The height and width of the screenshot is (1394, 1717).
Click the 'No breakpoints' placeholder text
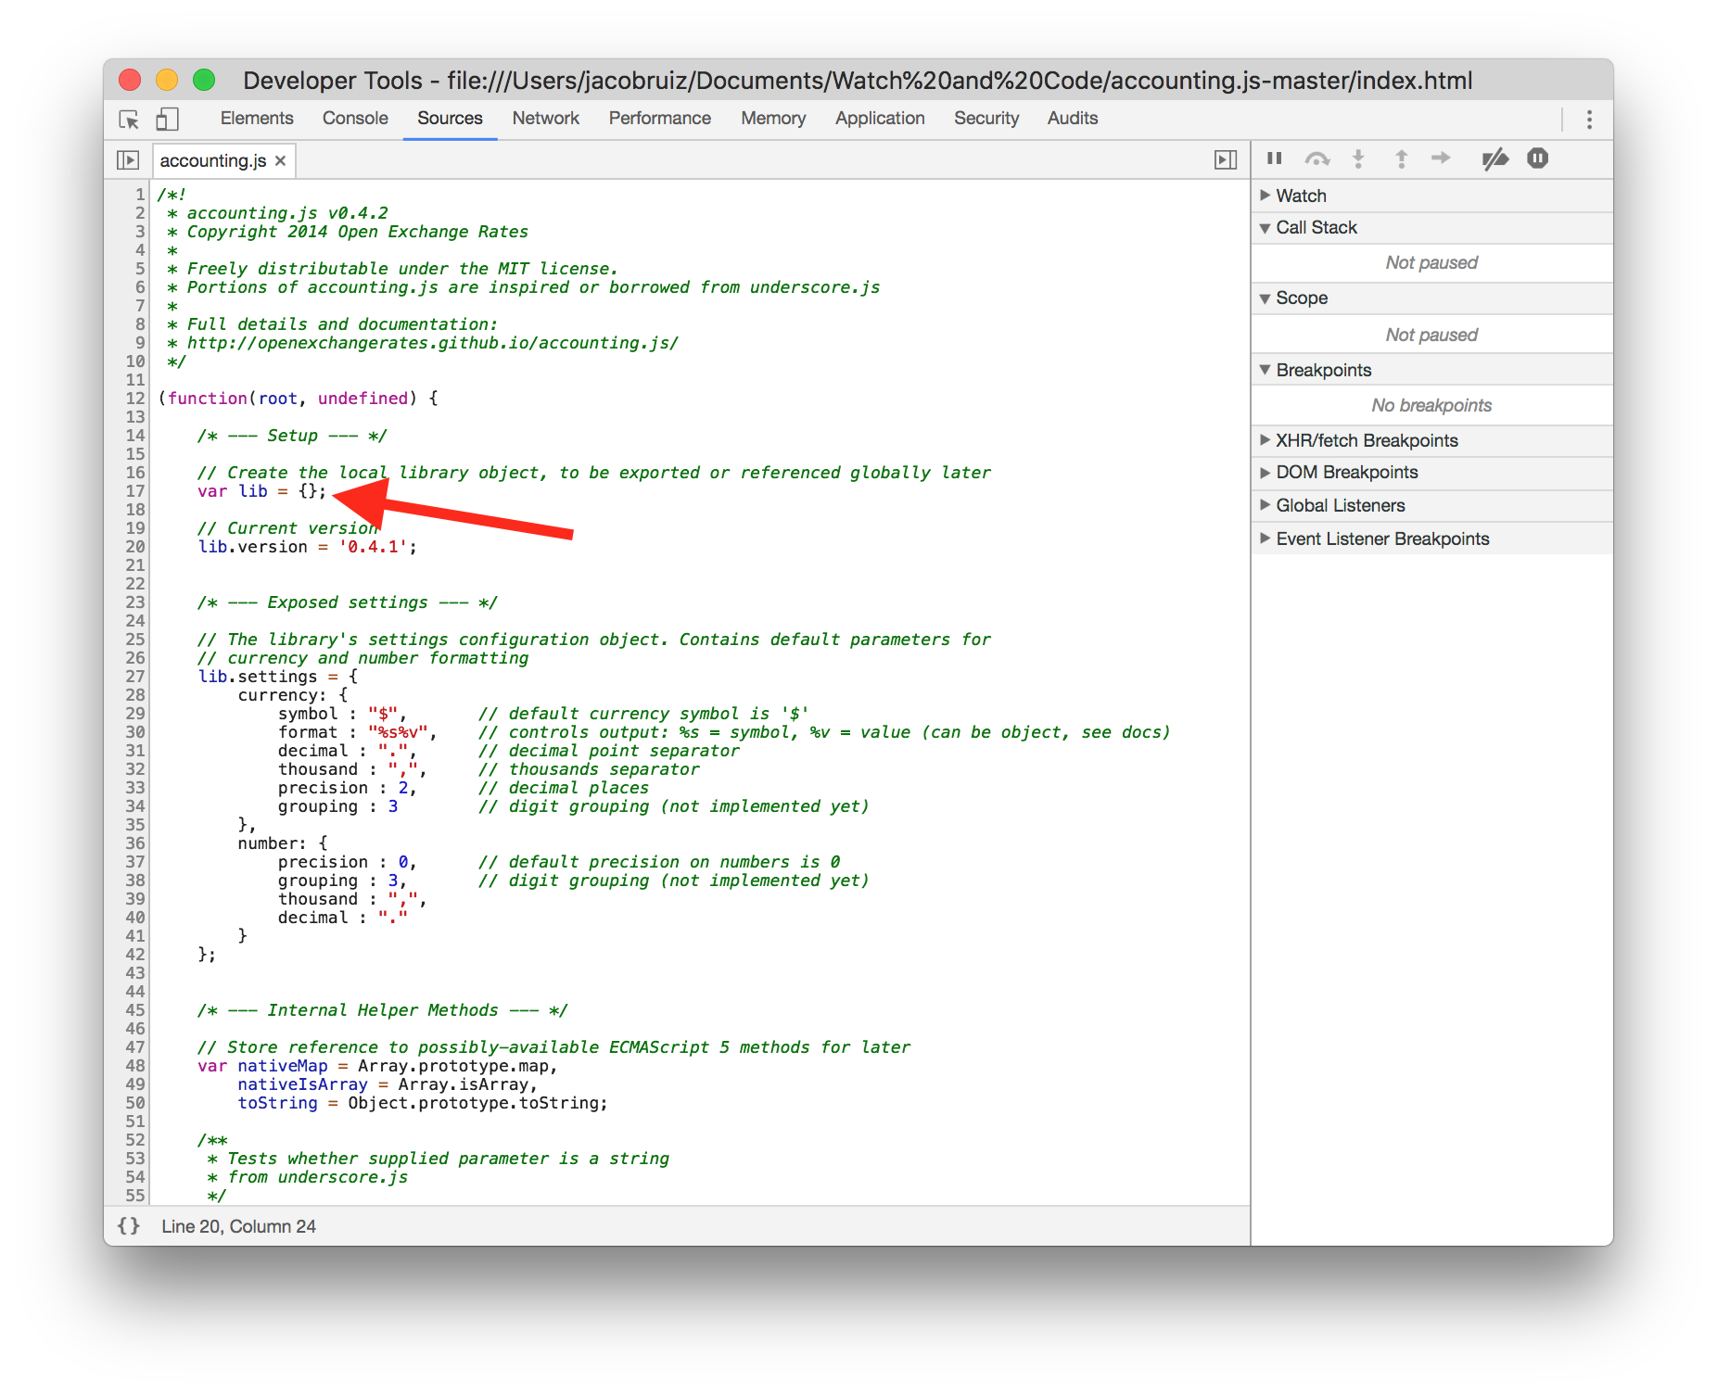pyautogui.click(x=1431, y=405)
